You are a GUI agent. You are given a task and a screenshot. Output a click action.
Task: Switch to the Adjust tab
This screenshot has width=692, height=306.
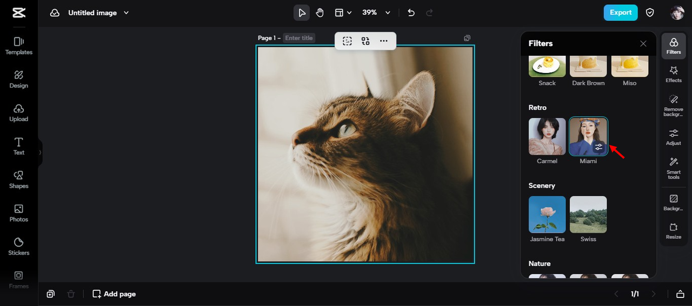(674, 137)
